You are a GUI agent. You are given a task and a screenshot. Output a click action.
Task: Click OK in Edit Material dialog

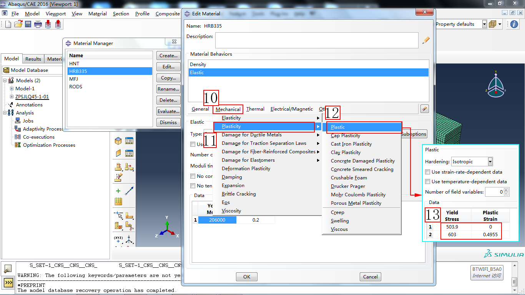tap(247, 277)
